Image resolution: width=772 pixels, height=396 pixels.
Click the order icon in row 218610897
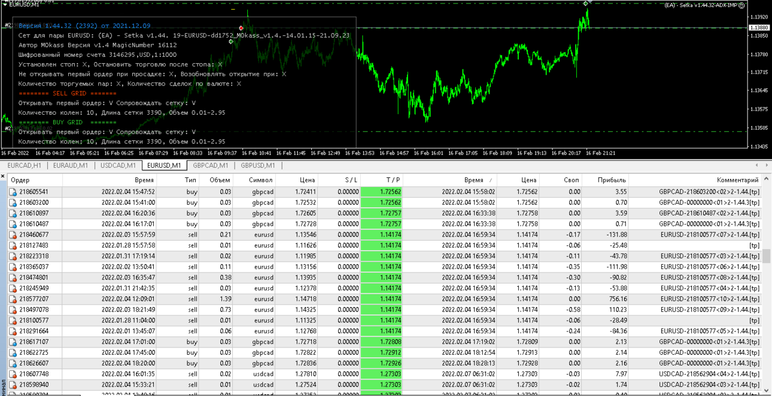coord(13,214)
